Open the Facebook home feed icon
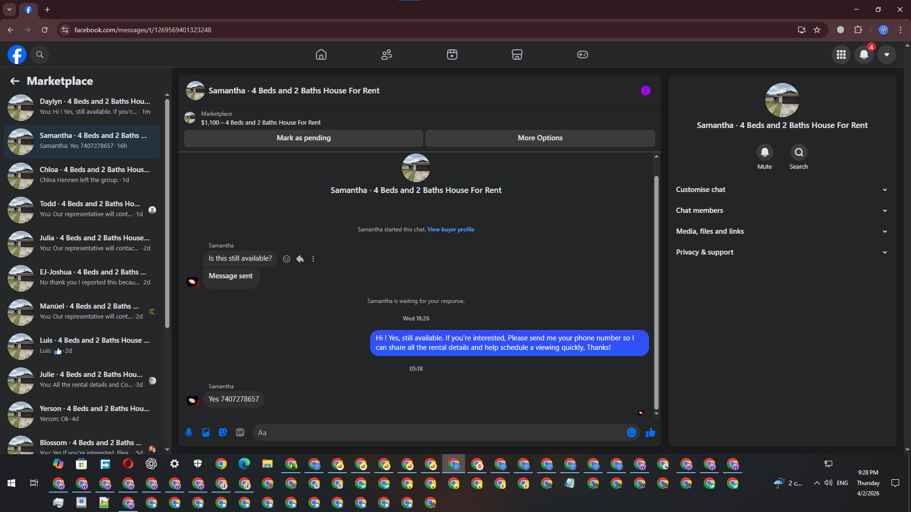 pos(321,55)
